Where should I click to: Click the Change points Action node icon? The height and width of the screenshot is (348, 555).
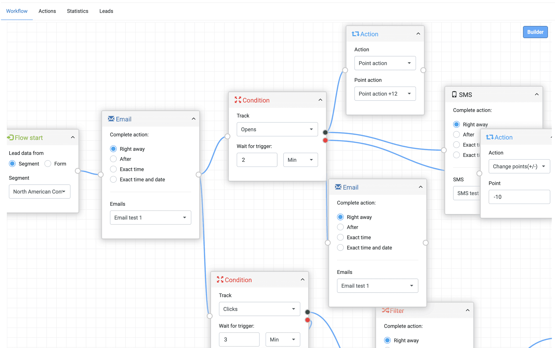(490, 137)
